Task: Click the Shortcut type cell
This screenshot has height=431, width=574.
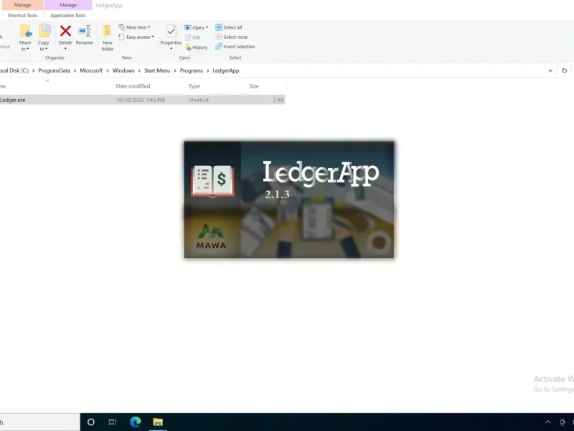Action: (x=199, y=100)
